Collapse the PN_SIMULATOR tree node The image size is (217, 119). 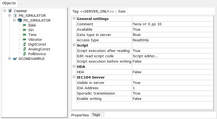pos(9,15)
